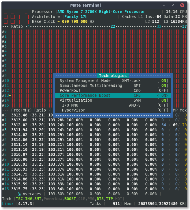Image resolution: width=190 pixels, height=210 pixels.
Task: Close the Mate Terminal window
Action: coord(182,5)
